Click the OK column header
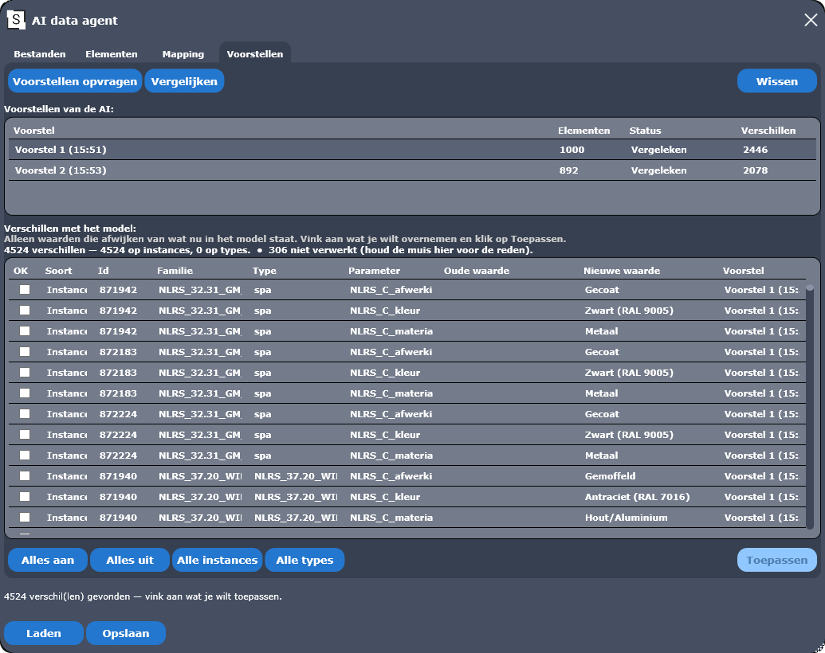The image size is (825, 653). 21,271
